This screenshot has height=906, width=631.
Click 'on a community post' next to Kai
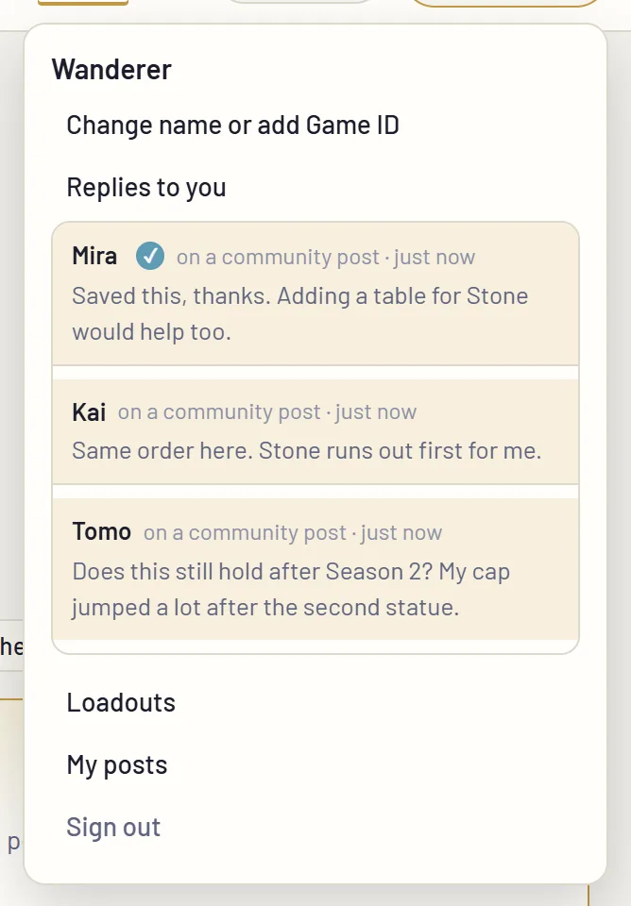coord(218,412)
